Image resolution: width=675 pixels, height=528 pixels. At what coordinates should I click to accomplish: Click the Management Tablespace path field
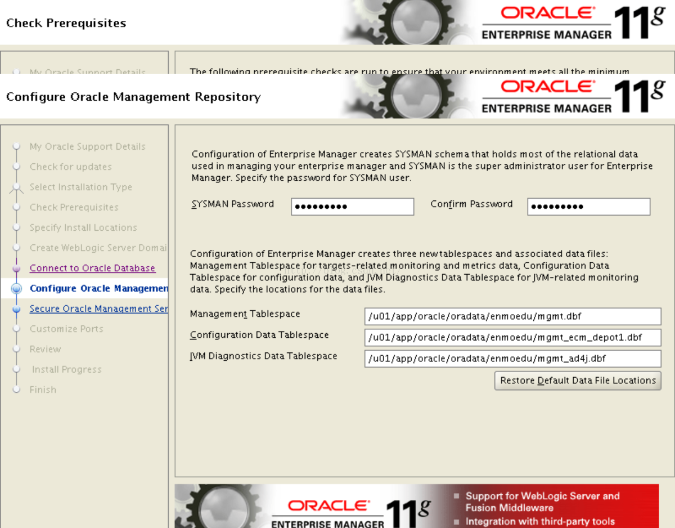512,316
